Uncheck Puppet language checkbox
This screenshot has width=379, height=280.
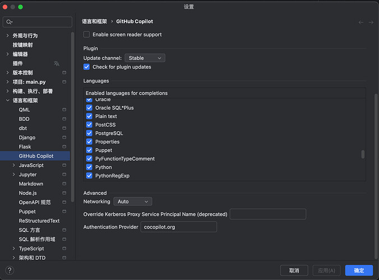point(89,150)
